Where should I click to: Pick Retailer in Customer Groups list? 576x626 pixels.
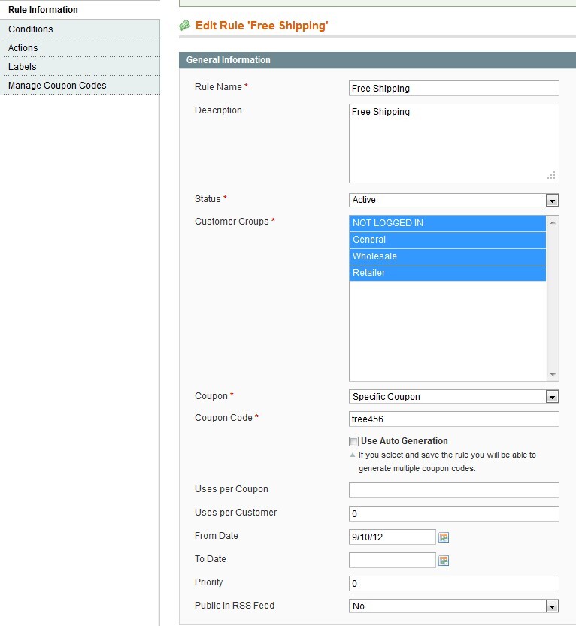[x=447, y=273]
